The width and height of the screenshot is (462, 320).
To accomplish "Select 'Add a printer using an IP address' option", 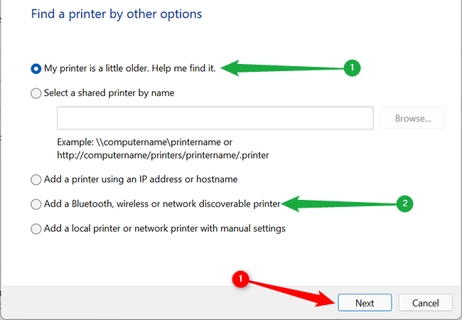I will (x=36, y=179).
